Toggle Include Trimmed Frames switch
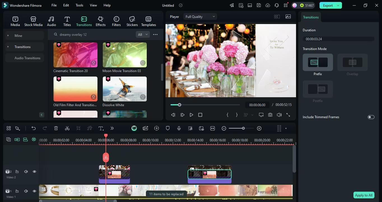 tap(371, 117)
